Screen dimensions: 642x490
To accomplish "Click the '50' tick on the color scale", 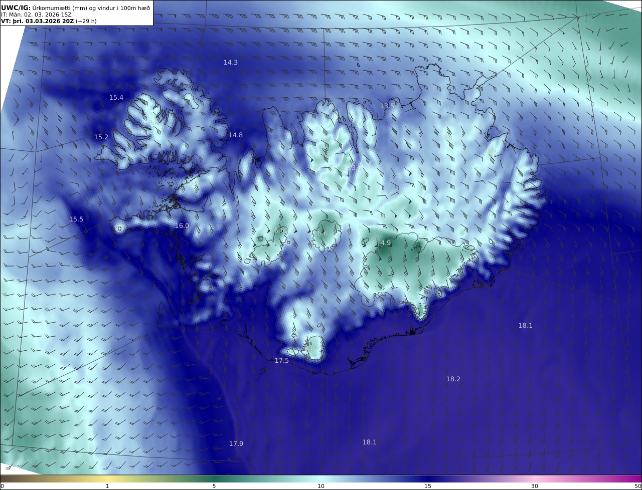I will (637, 486).
